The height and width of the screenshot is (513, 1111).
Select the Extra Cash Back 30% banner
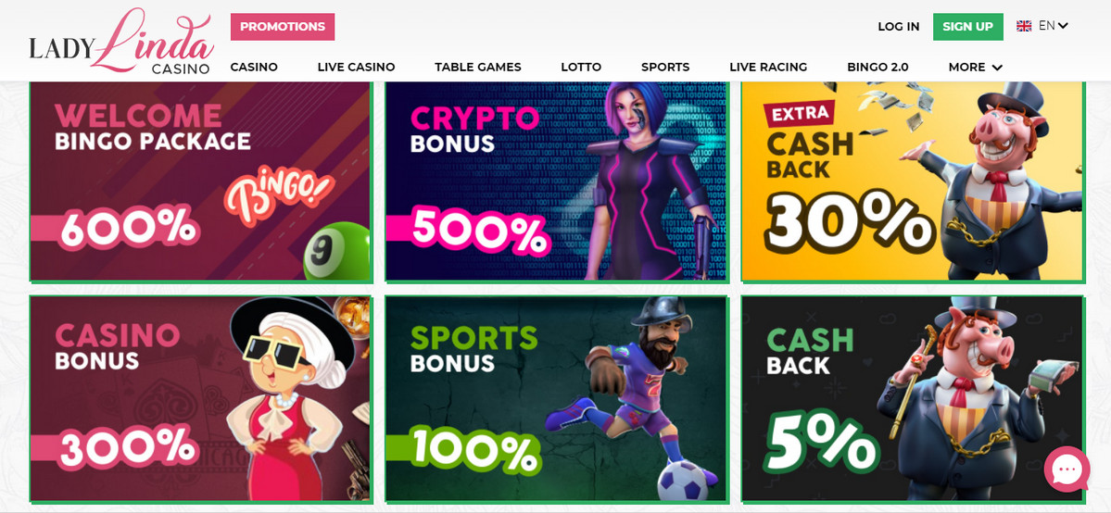click(x=913, y=181)
